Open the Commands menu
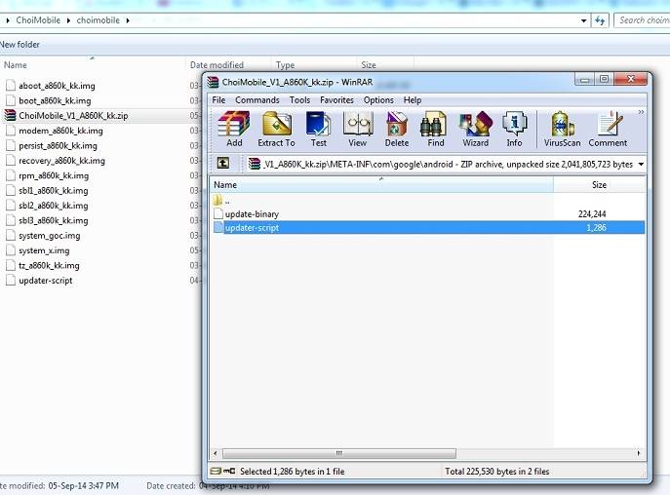This screenshot has width=670, height=495. [x=256, y=100]
